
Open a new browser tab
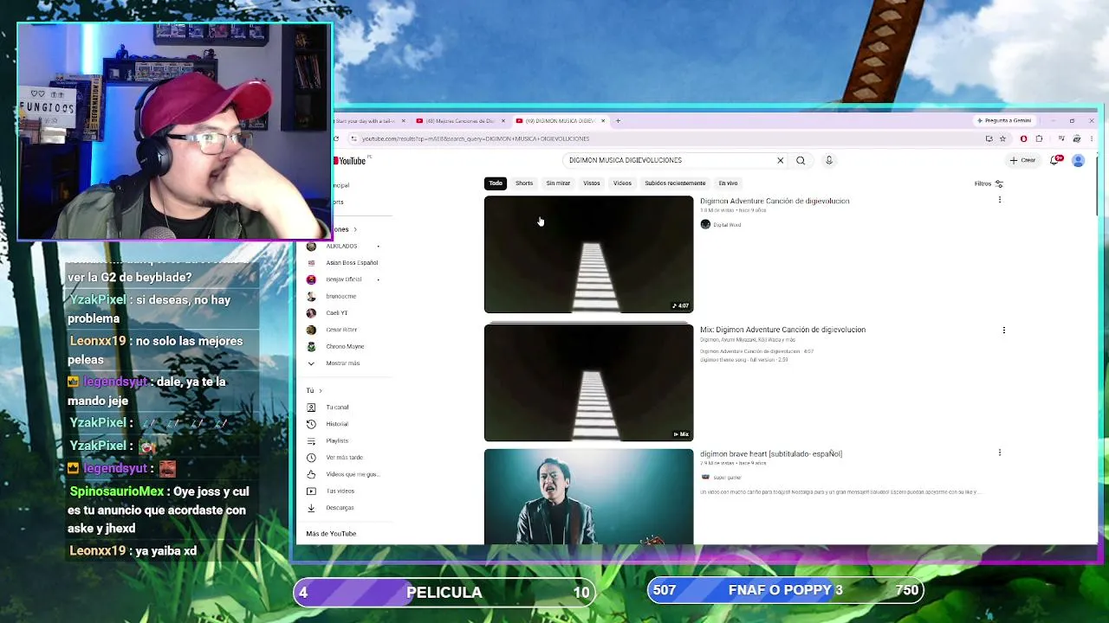618,121
